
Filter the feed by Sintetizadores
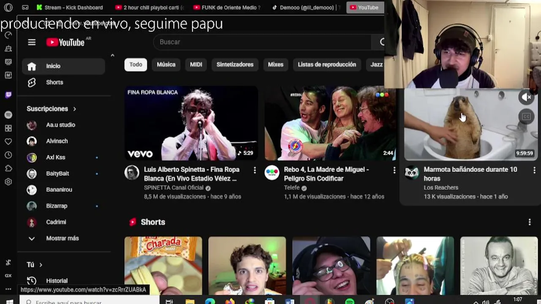(x=235, y=65)
